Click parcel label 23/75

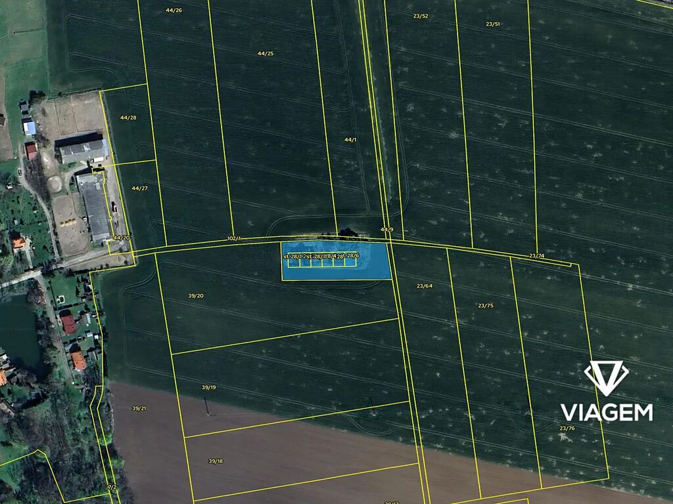[486, 306]
